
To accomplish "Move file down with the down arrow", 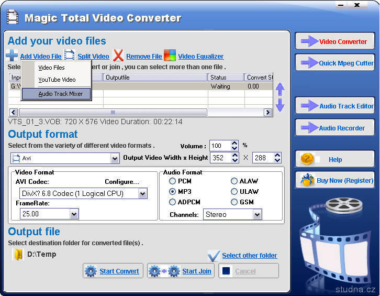I will tap(280, 105).
